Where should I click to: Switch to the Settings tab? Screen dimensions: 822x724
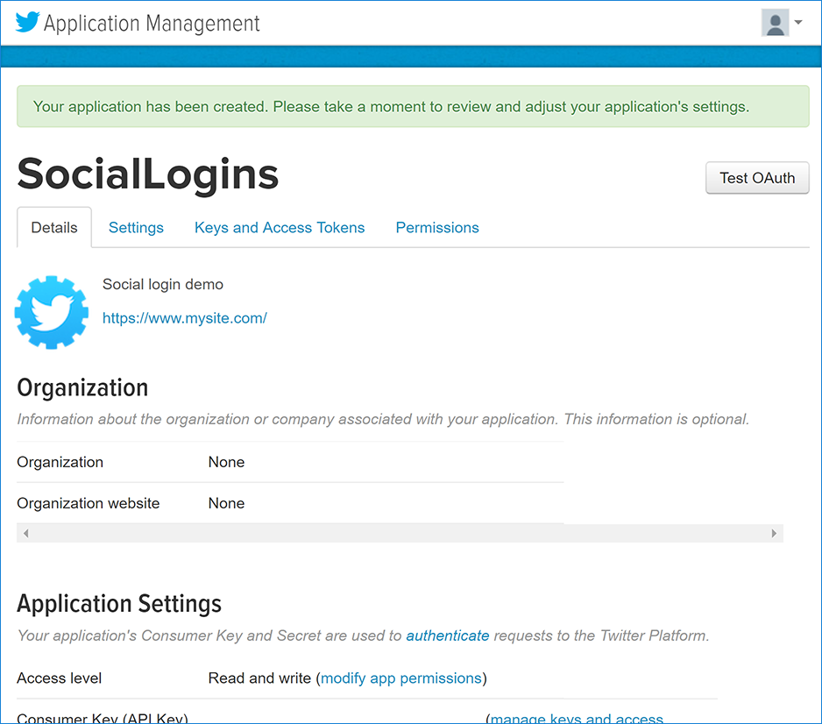pos(136,227)
